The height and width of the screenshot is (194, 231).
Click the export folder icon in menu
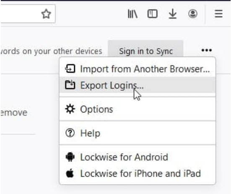[x=70, y=85]
